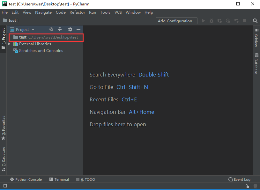Click the Ctrl+Shift+N shortcut text
The image size is (260, 190).
[x=132, y=87]
